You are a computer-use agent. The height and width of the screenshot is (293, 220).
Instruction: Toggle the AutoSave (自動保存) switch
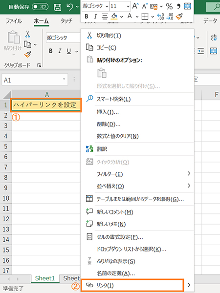(x=40, y=7)
